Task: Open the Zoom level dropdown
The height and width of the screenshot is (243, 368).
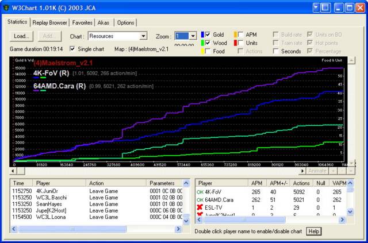Action: tap(185, 36)
